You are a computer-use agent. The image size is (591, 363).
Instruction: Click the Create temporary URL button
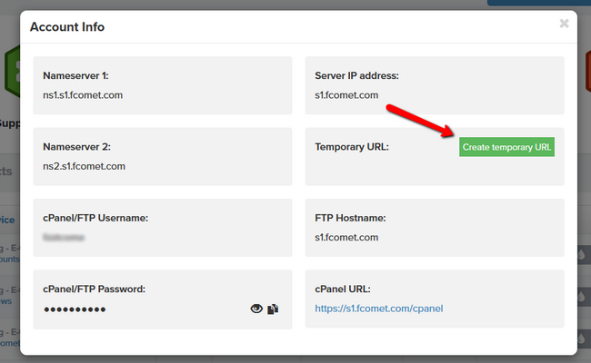pos(506,147)
